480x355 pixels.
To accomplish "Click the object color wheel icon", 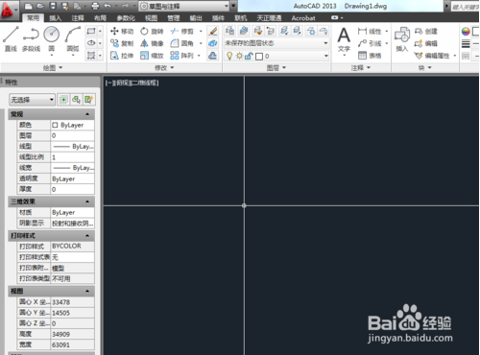I will (466, 31).
